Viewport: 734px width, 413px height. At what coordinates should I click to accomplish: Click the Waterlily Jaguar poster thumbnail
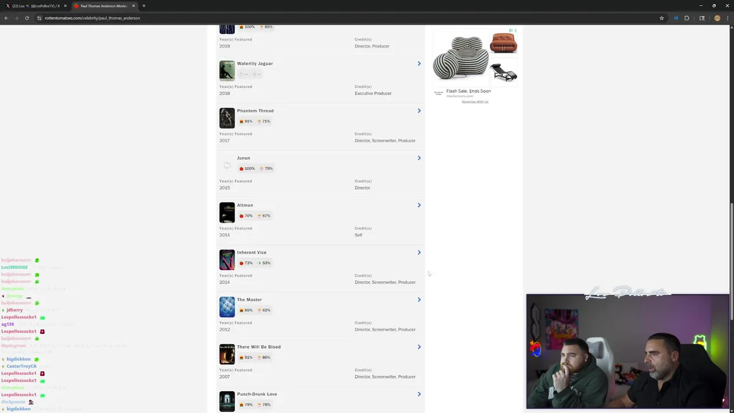pos(227,71)
